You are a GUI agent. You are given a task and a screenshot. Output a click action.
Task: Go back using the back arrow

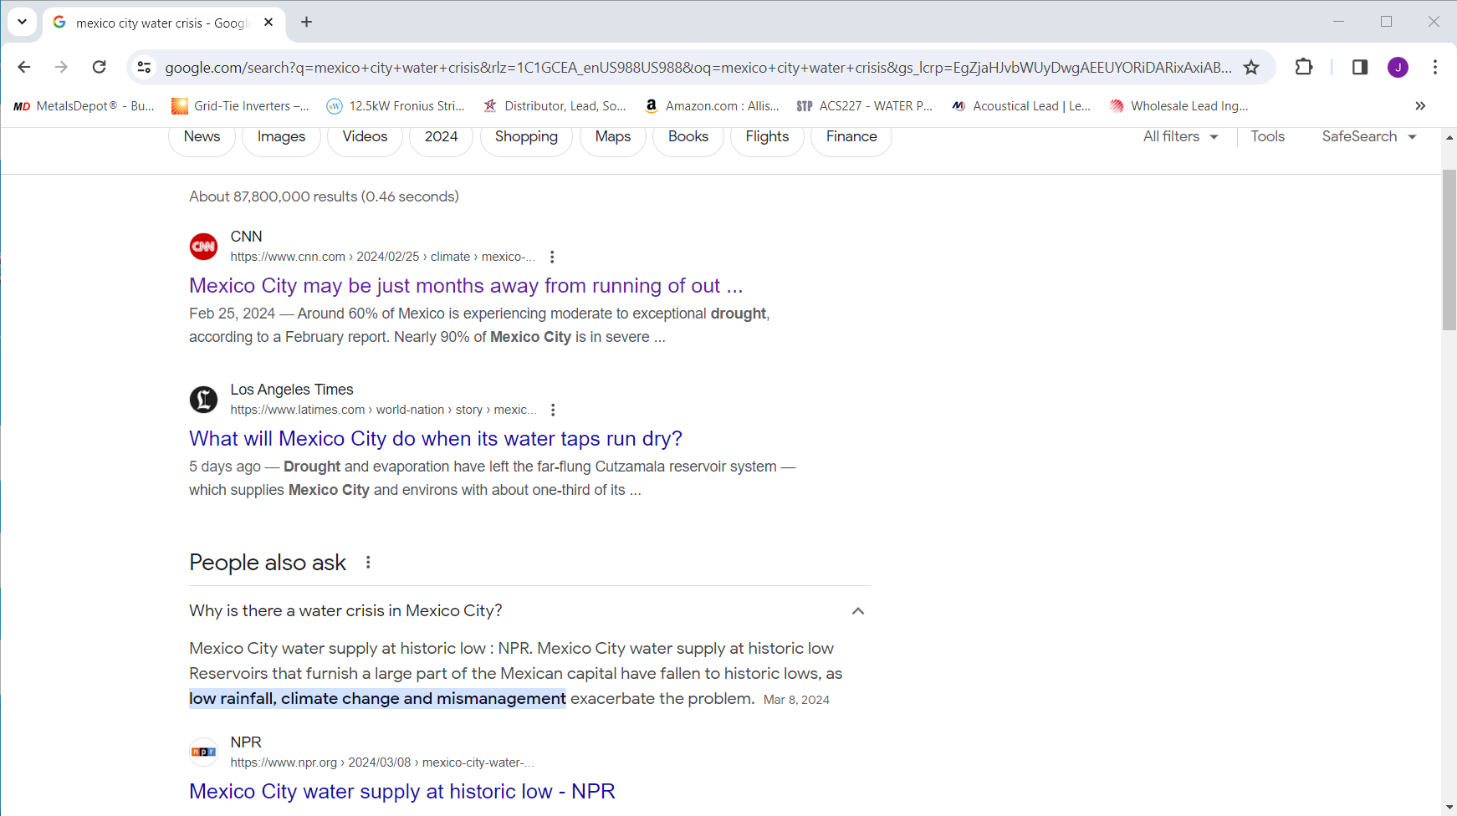click(24, 67)
